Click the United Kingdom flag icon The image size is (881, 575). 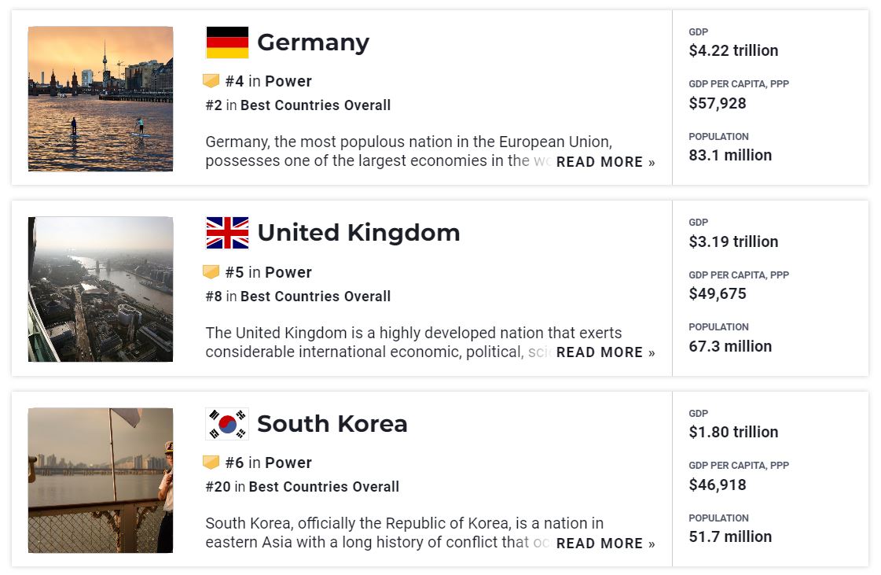pos(227,233)
